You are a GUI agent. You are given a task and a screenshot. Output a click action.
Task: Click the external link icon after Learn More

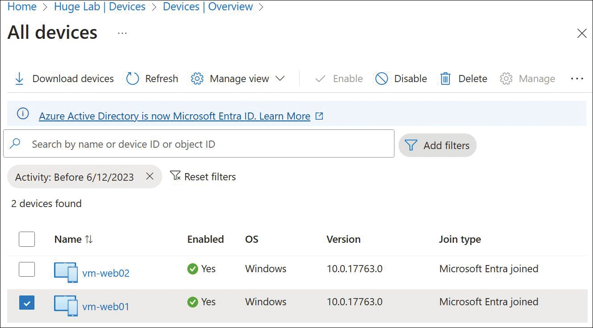coord(319,116)
